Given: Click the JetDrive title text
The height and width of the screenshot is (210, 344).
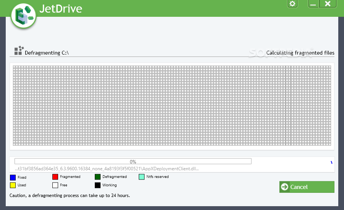Looking at the screenshot, I should pos(61,9).
